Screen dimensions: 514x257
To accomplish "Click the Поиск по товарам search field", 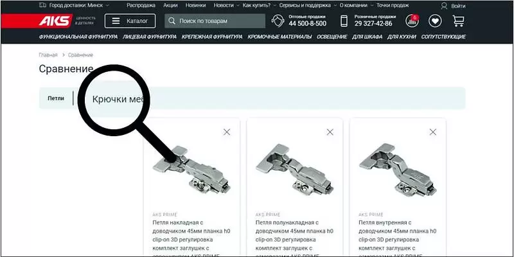I will [x=215, y=21].
